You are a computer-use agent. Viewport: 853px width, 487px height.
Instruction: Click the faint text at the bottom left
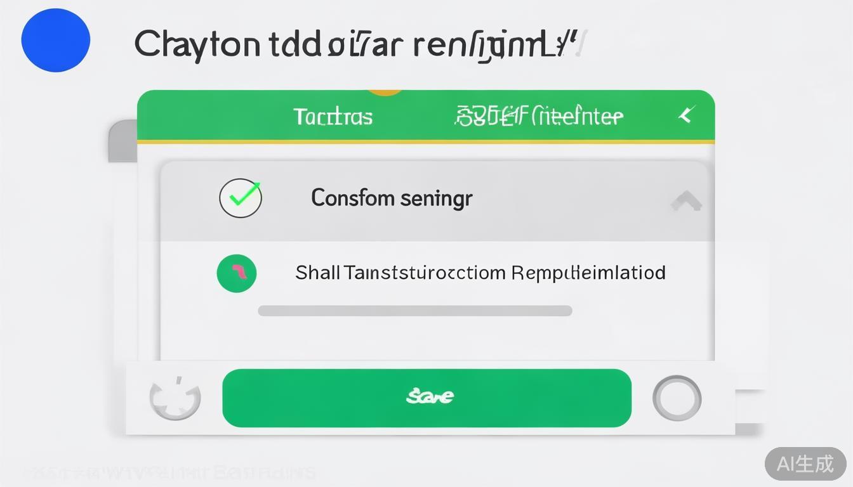tap(169, 473)
